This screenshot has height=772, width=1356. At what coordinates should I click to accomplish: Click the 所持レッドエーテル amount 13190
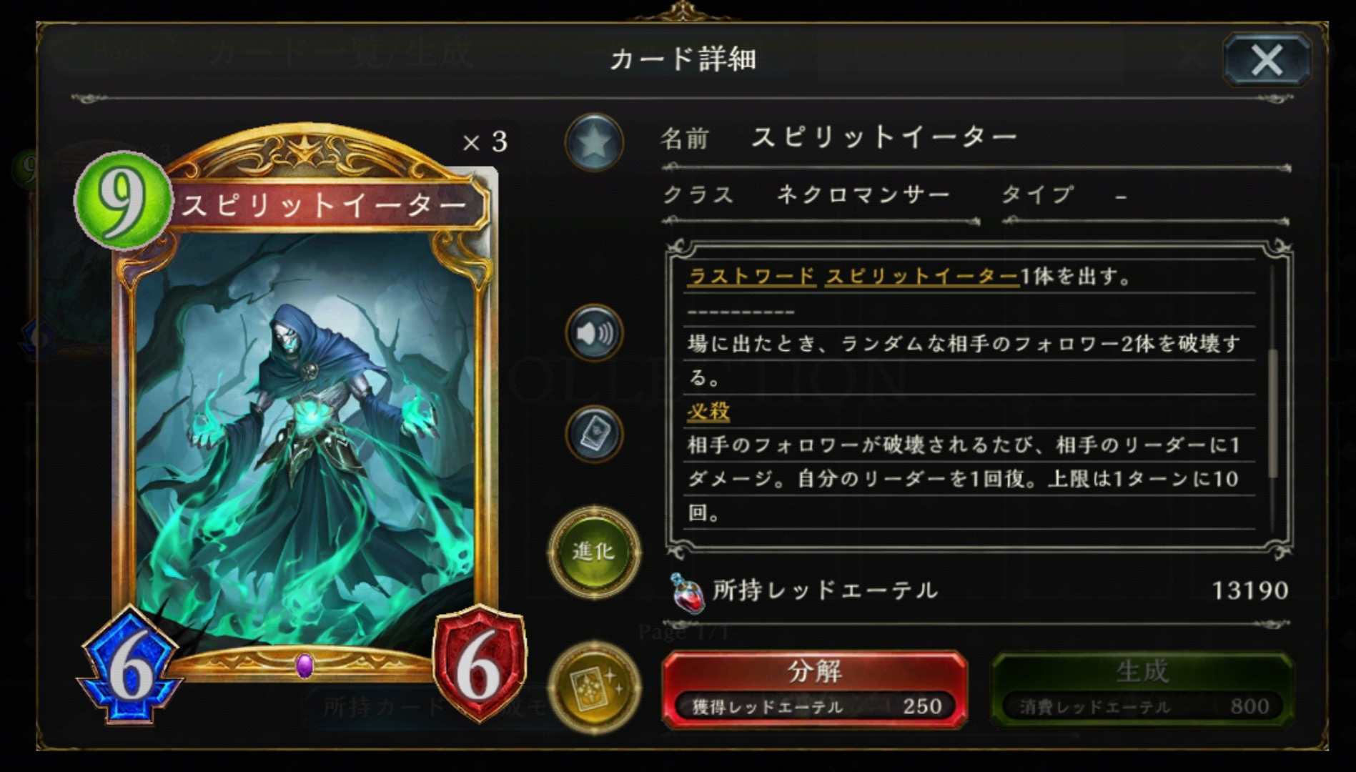point(1250,590)
